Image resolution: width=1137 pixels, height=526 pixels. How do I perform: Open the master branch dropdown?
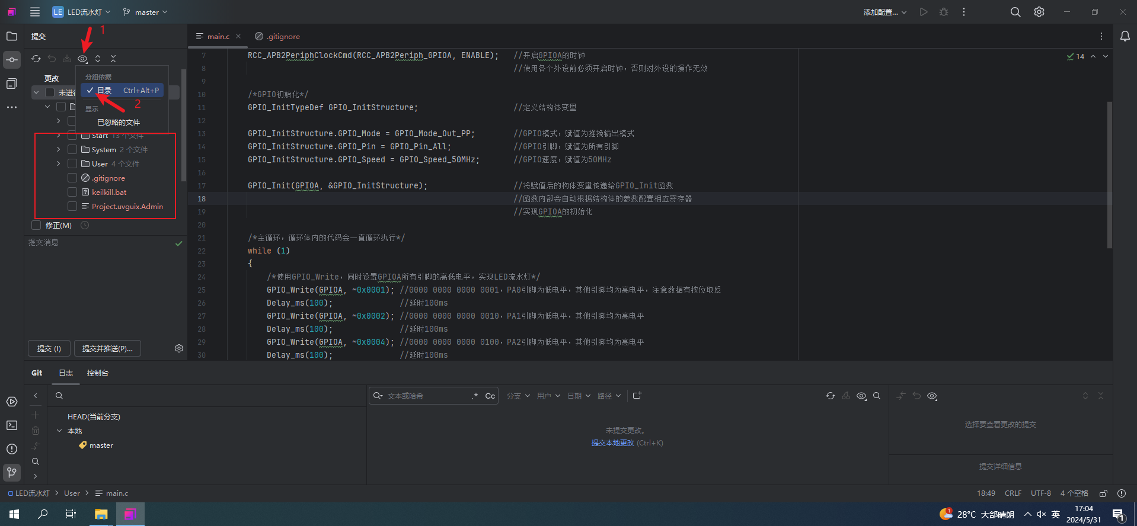(145, 12)
